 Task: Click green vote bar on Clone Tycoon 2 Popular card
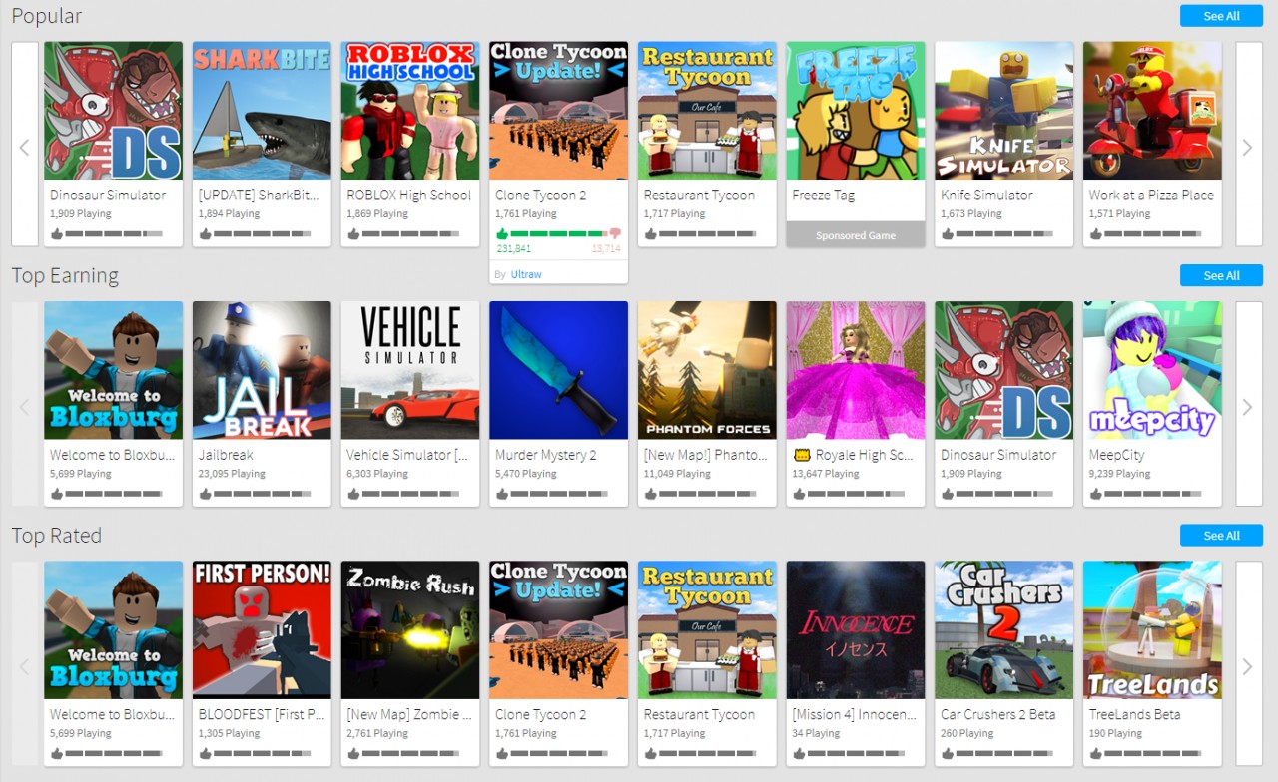pyautogui.click(x=559, y=234)
